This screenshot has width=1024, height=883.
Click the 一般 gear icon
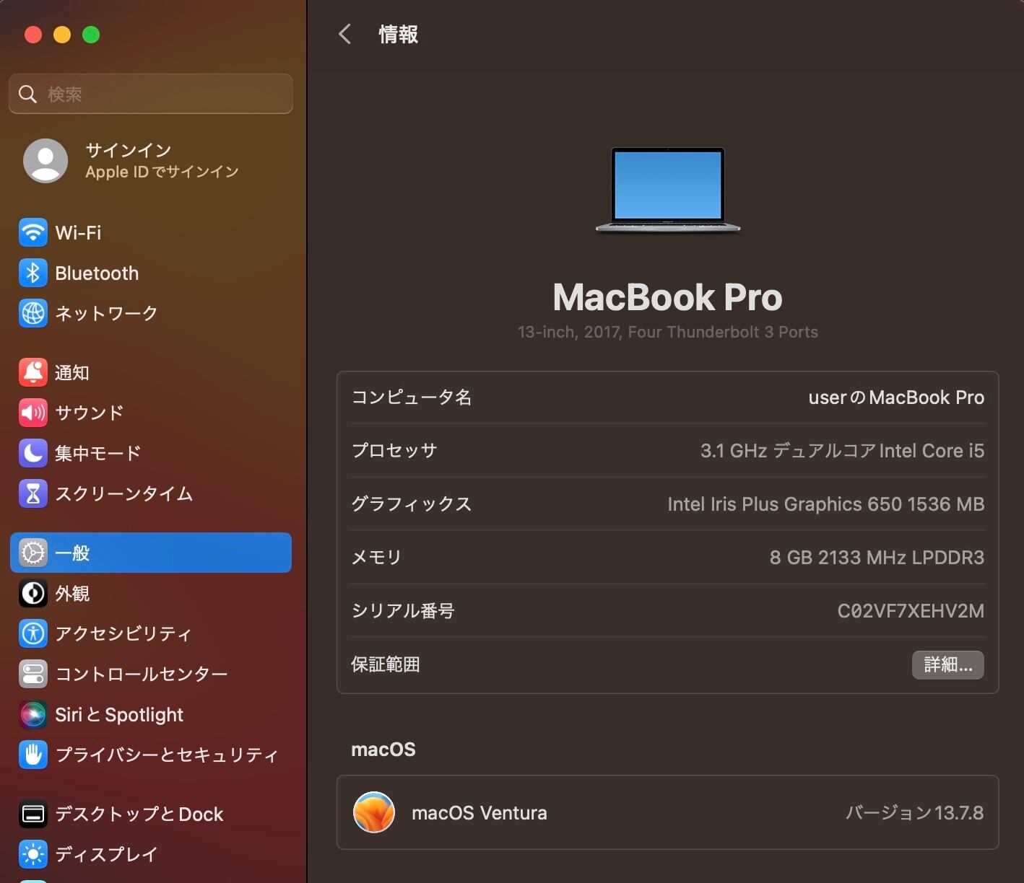coord(33,553)
